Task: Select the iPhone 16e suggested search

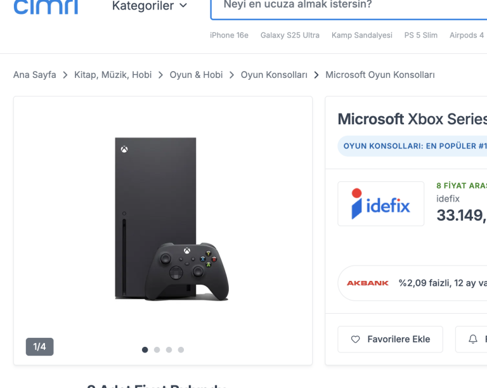Action: [x=229, y=36]
